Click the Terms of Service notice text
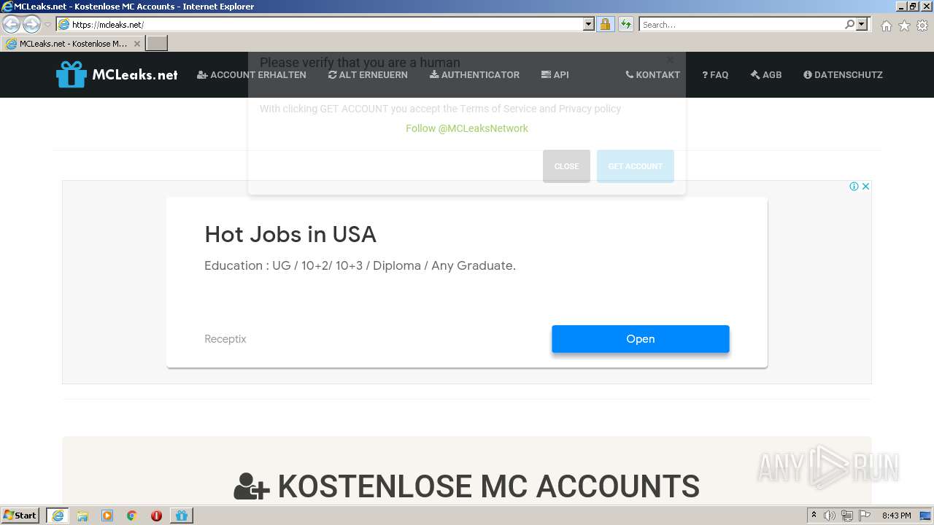The height and width of the screenshot is (525, 934). tap(440, 109)
